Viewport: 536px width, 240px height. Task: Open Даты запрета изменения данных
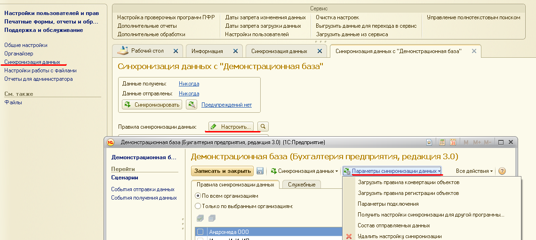(x=265, y=17)
